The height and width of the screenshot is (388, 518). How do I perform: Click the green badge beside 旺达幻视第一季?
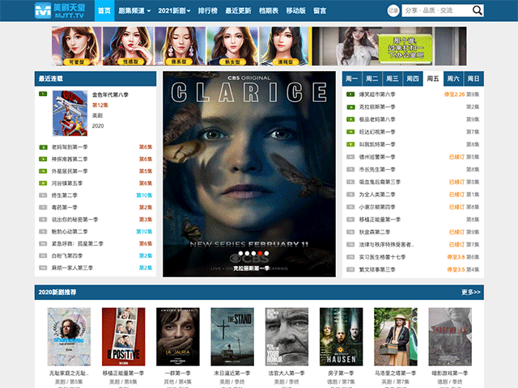[350, 132]
